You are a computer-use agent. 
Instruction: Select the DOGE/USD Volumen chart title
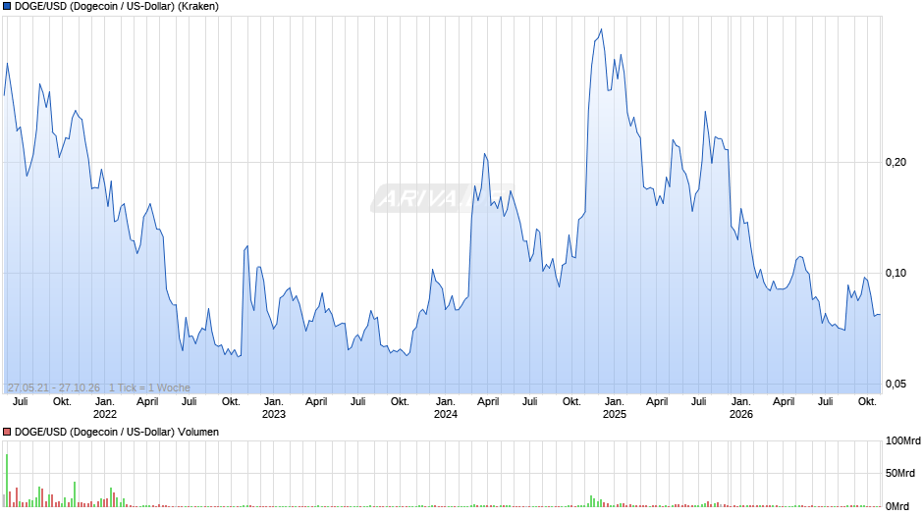click(117, 432)
